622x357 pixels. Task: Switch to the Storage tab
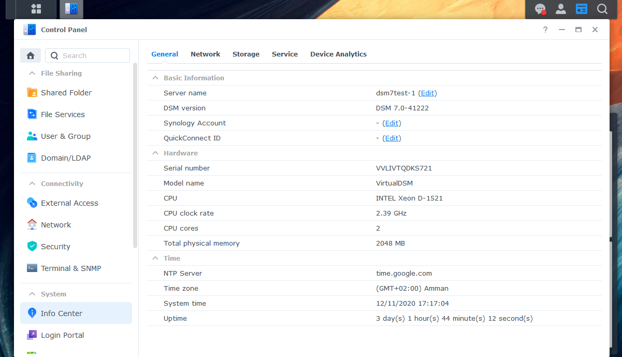pyautogui.click(x=246, y=54)
